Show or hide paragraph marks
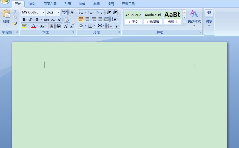Viewport: 239px width, 148px height. point(117,26)
